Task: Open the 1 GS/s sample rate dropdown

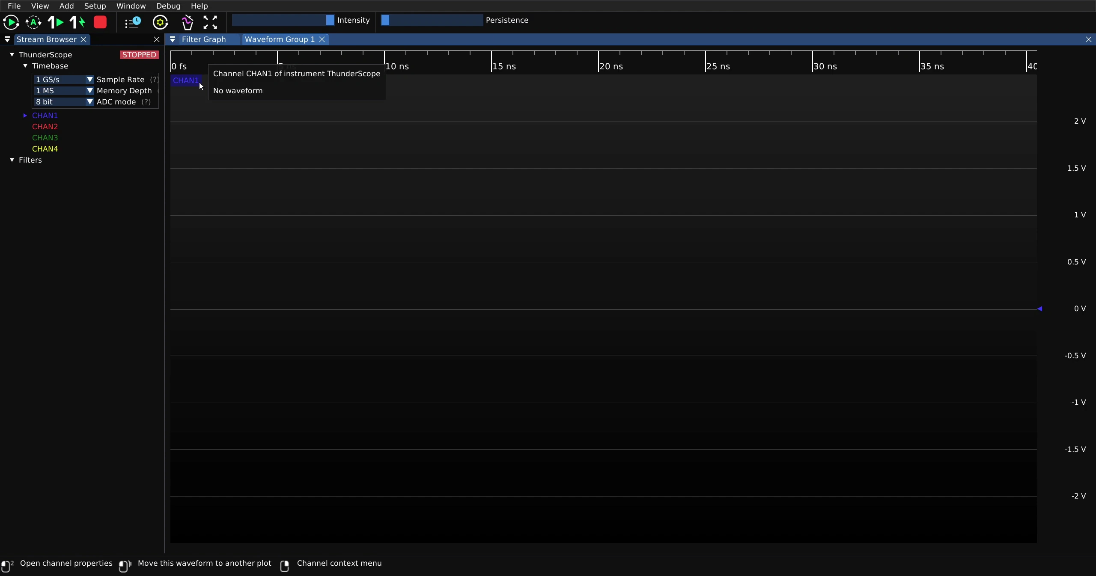Action: 64,80
